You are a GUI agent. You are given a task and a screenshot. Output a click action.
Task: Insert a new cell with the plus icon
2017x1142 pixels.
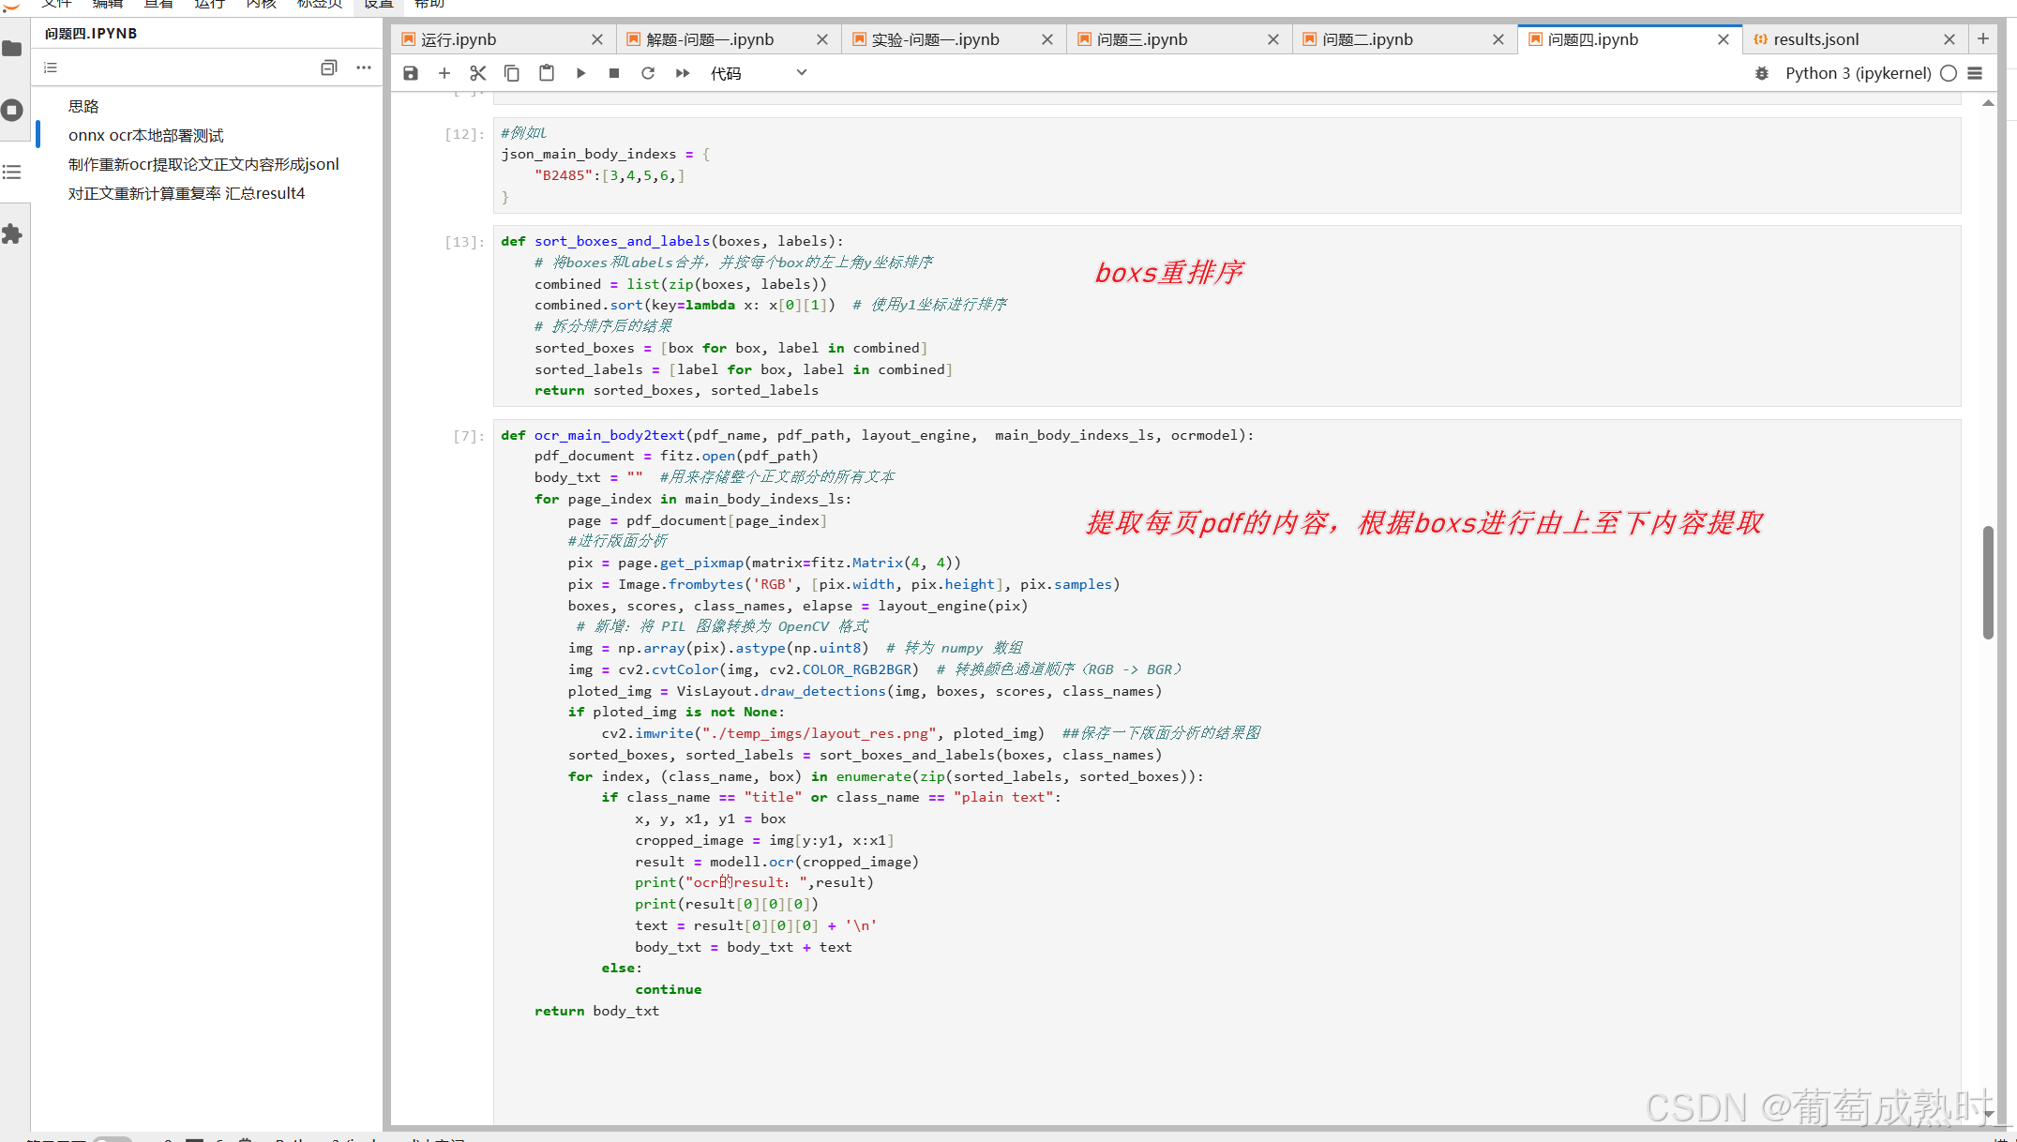(x=444, y=73)
